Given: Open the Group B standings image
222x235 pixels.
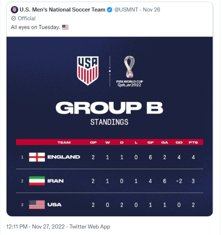Looking at the screenshot, I should point(110,126).
